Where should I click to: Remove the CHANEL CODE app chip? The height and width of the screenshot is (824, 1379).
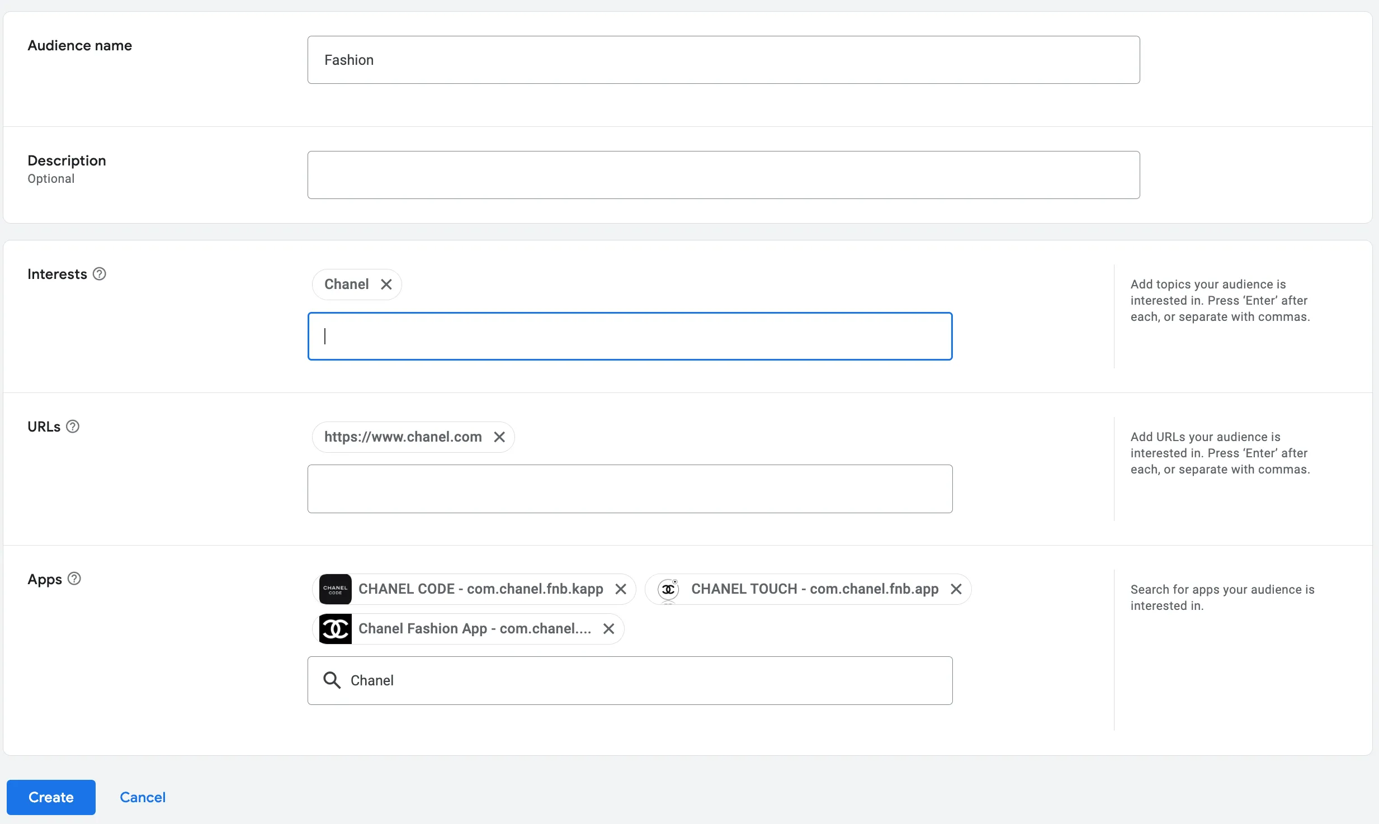(x=621, y=589)
